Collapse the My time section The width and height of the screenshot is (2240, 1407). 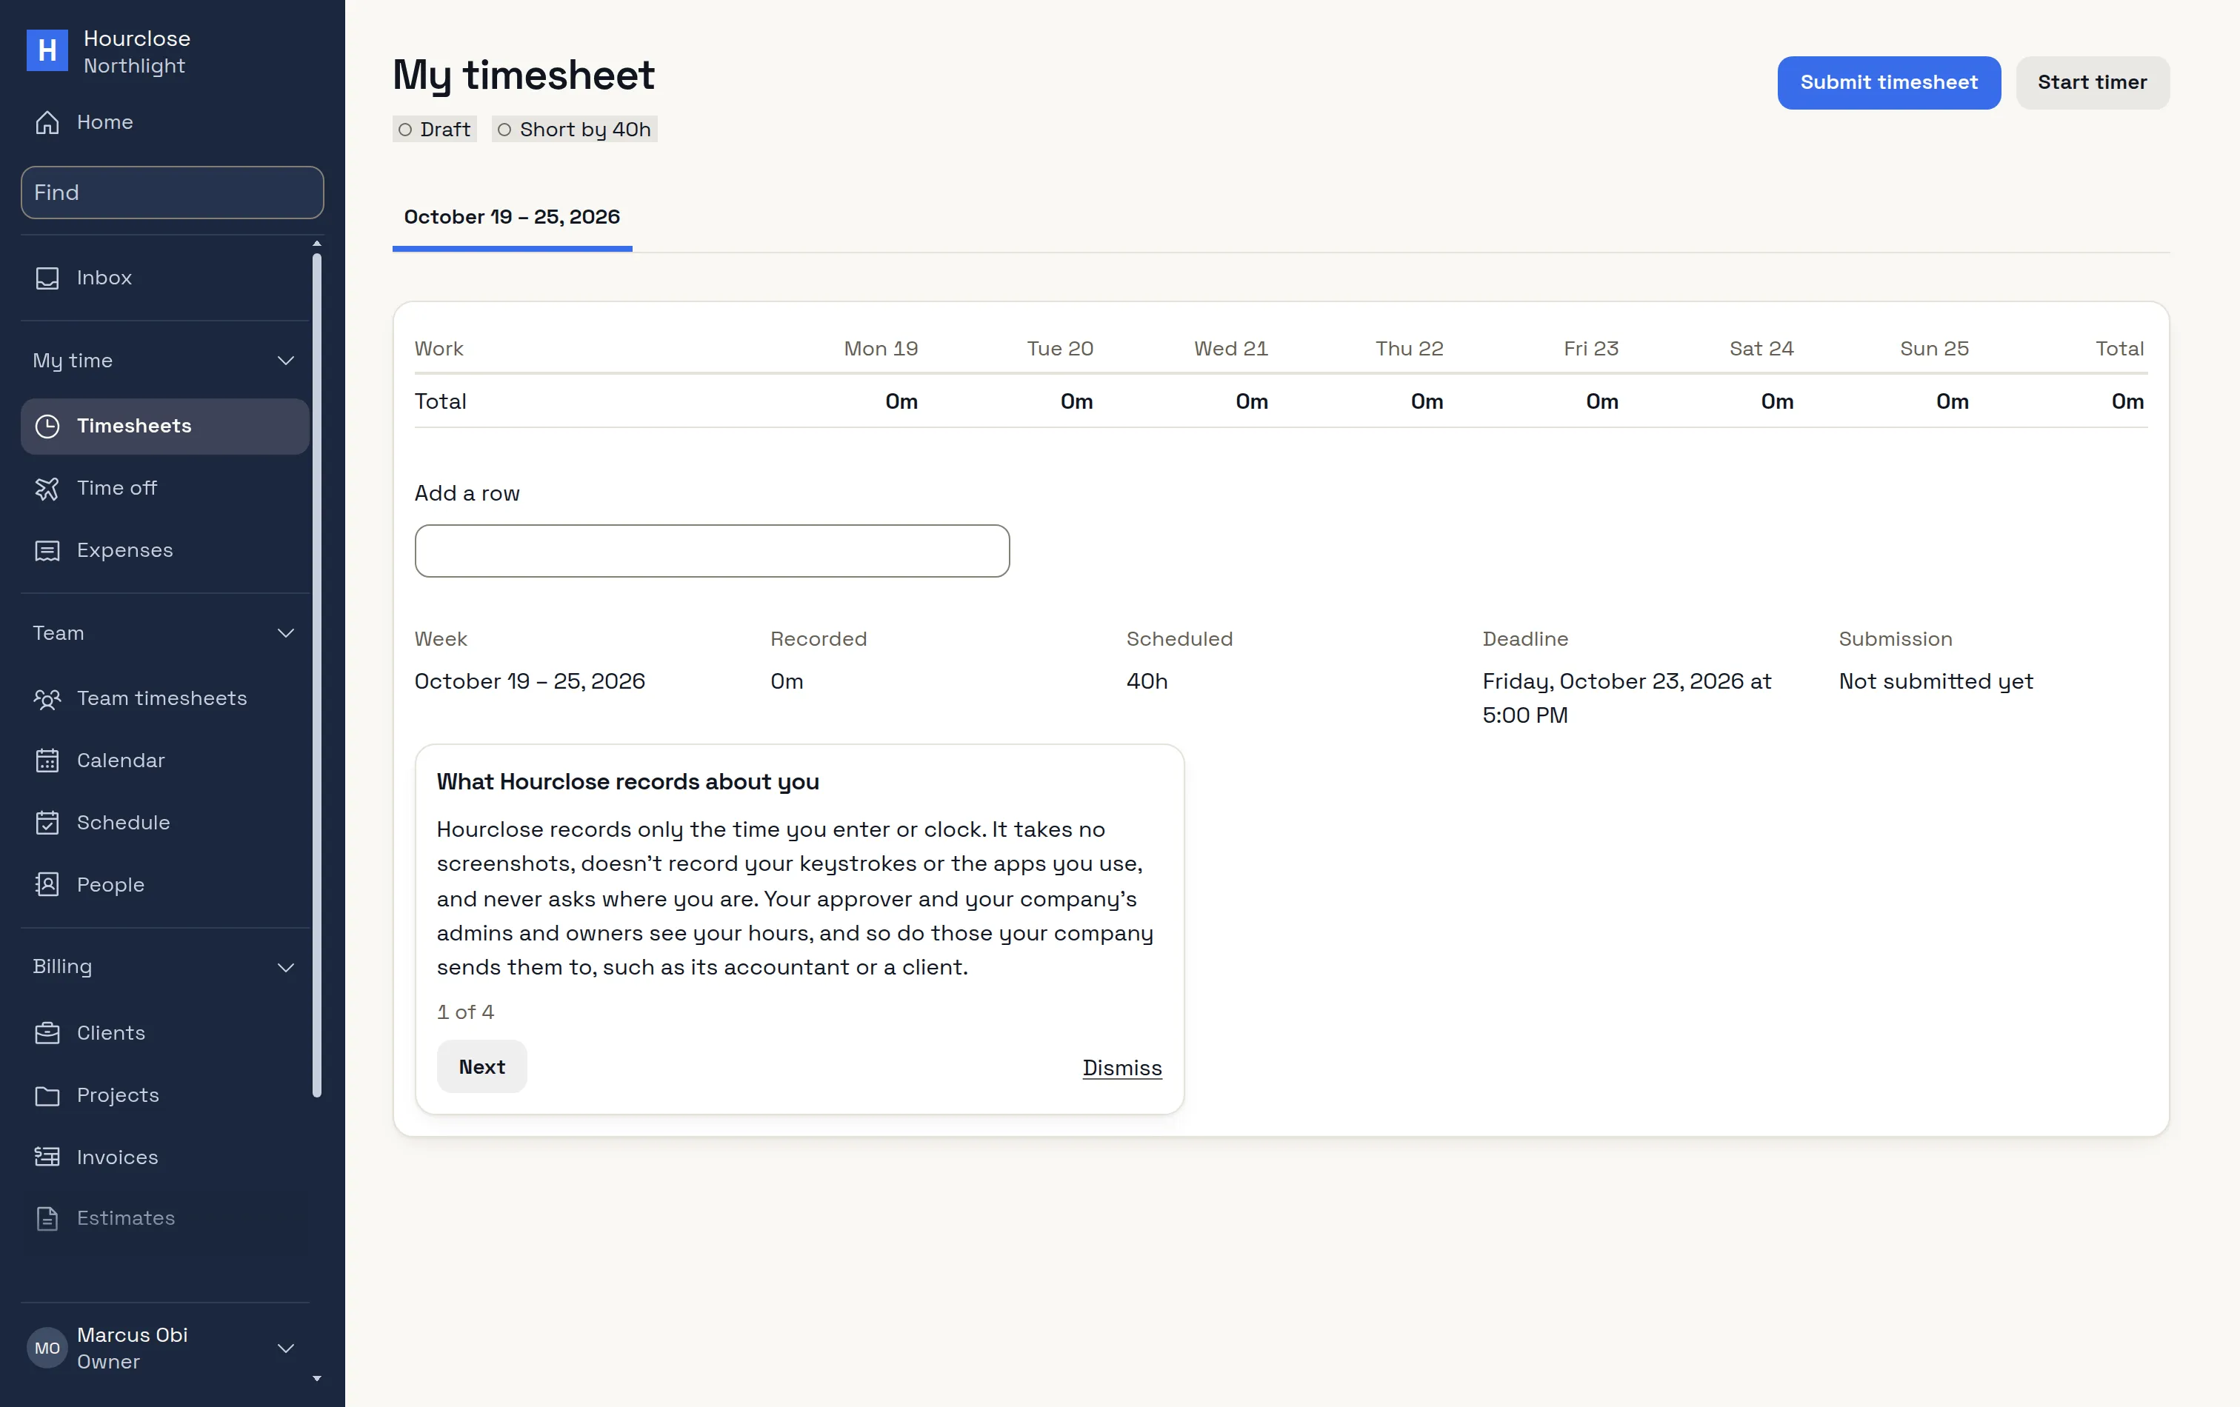coord(286,361)
